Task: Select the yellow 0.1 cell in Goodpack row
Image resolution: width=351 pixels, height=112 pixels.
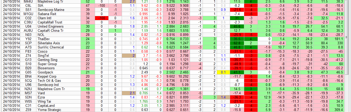Action: [223, 72]
